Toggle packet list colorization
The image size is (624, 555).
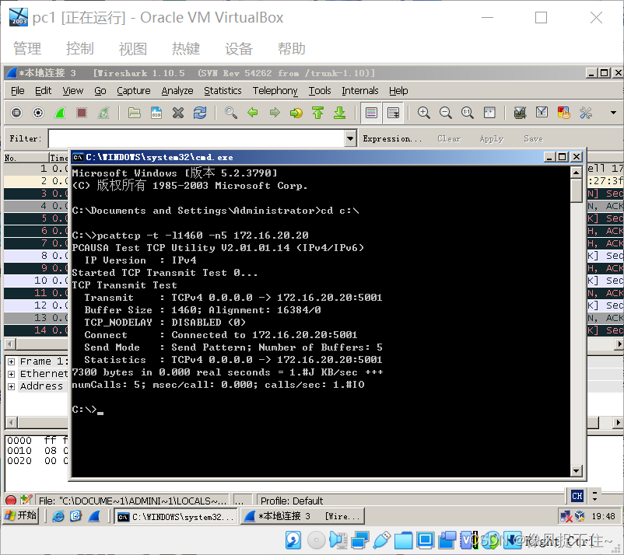tap(371, 113)
